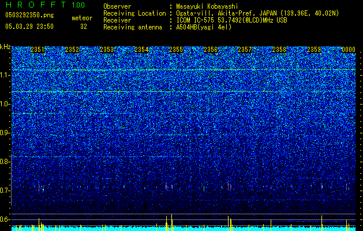363x231 pixels.
Task: Click the 0.7 kHz axis label
Action: tap(5, 191)
